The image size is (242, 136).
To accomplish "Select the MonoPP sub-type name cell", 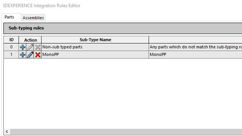I will pos(95,54).
